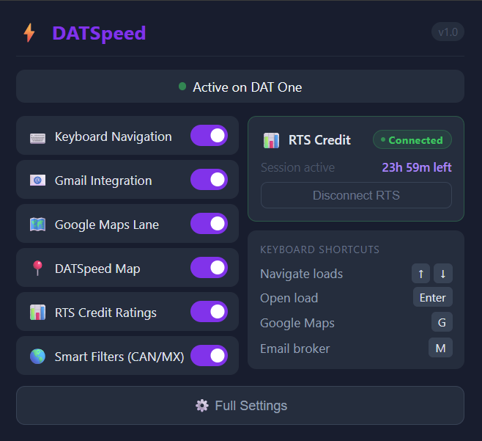Click the 'Email broker' shortcut label
The height and width of the screenshot is (441, 482).
click(x=294, y=349)
